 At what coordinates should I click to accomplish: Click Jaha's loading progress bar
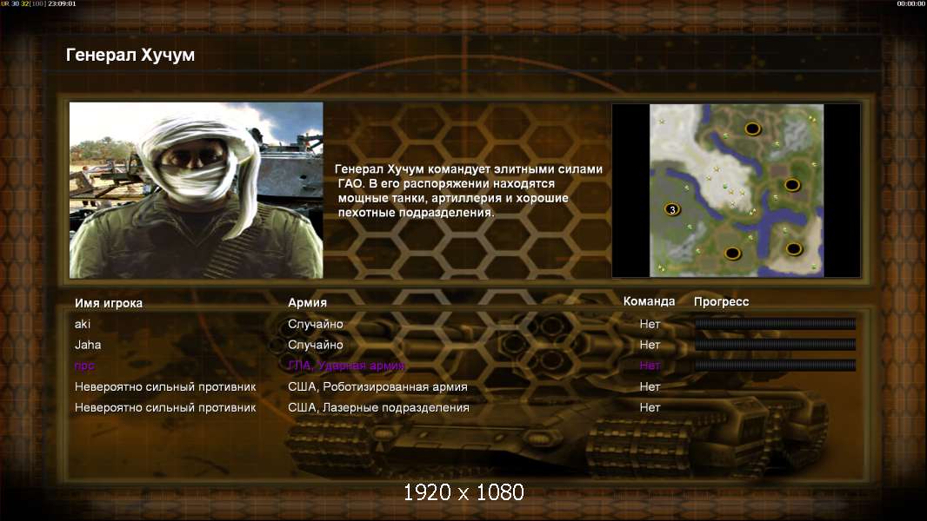pyautogui.click(x=775, y=345)
